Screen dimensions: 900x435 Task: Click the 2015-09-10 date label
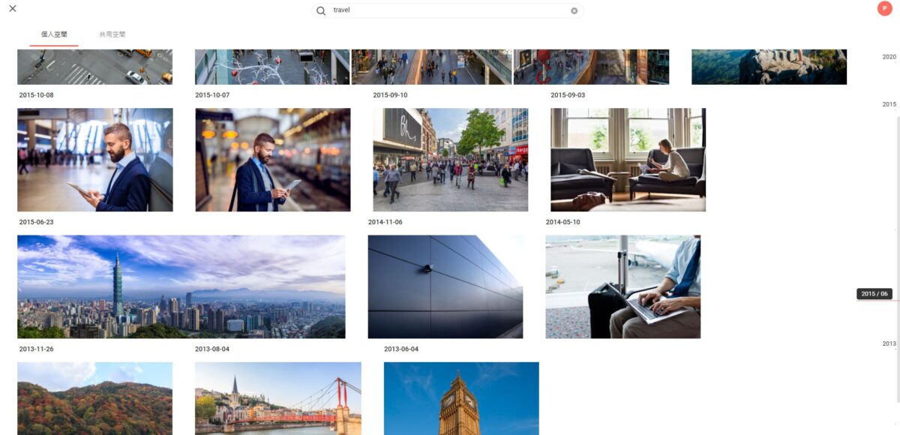[390, 95]
